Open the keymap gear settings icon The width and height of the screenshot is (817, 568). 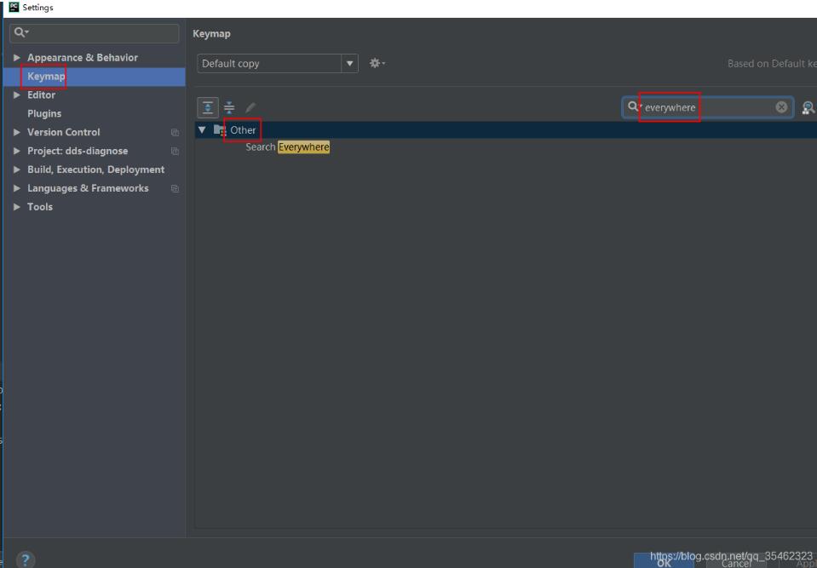coord(375,63)
